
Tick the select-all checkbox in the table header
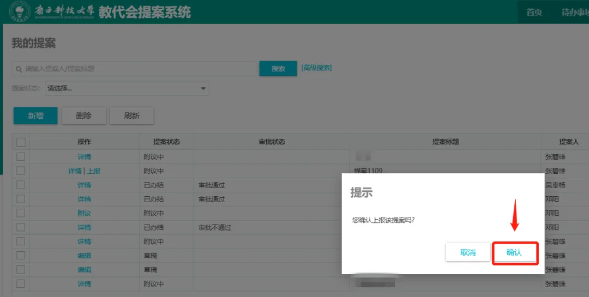click(21, 142)
